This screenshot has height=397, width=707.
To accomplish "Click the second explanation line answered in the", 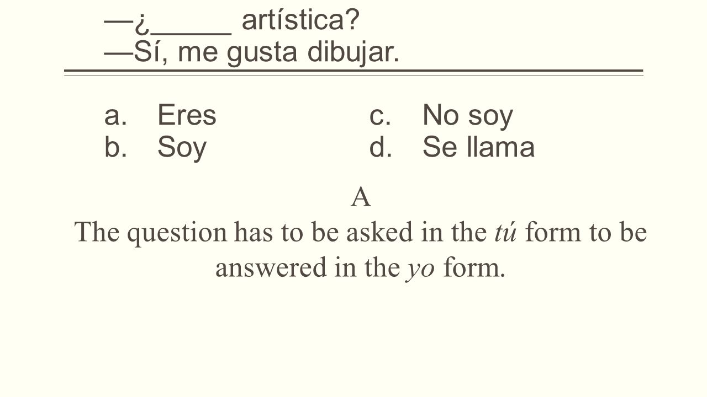I will [x=360, y=268].
